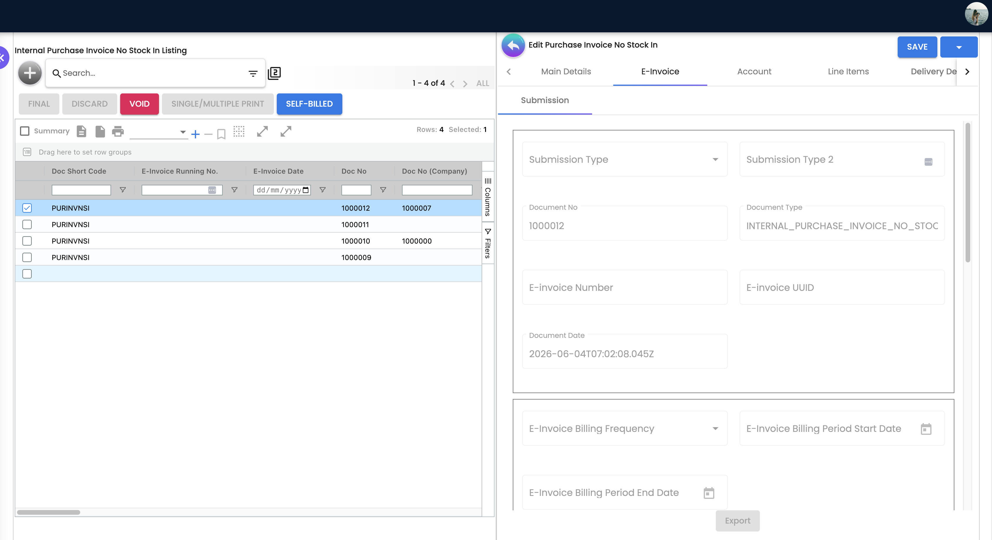Viewport: 992px width, 540px height.
Task: Click the E-Invoice Date filter input
Action: [282, 190]
